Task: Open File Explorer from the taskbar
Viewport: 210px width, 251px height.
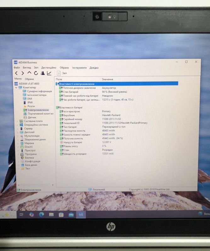Action: point(51,215)
